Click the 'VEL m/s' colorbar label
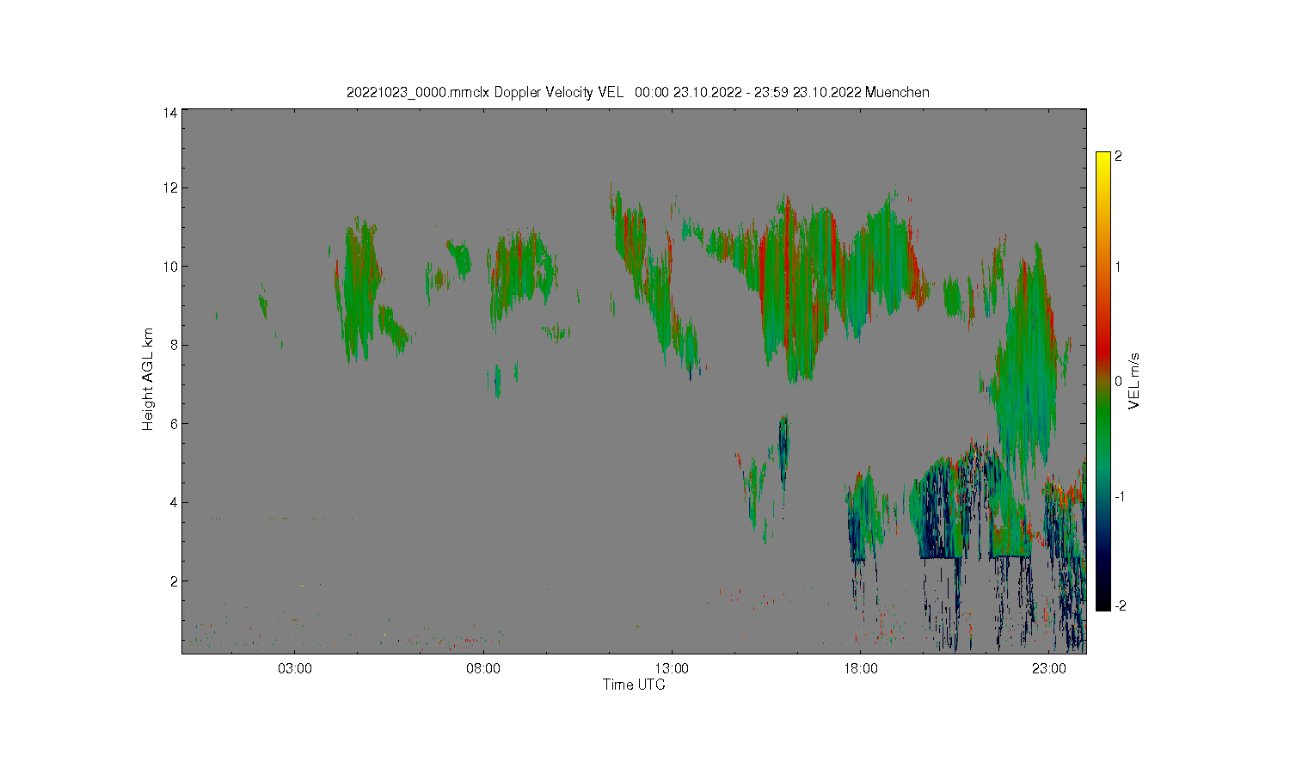 (x=1134, y=381)
